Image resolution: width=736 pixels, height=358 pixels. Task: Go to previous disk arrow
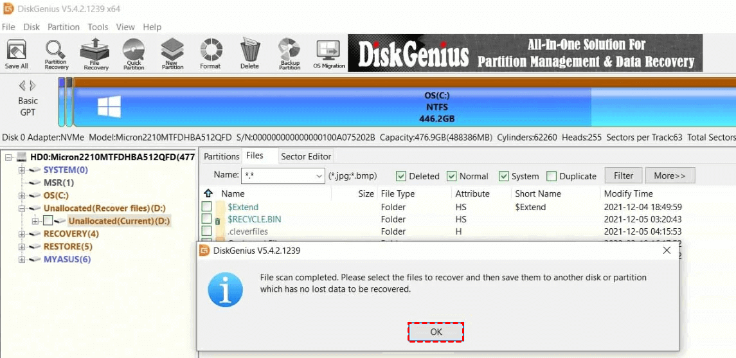click(x=22, y=86)
